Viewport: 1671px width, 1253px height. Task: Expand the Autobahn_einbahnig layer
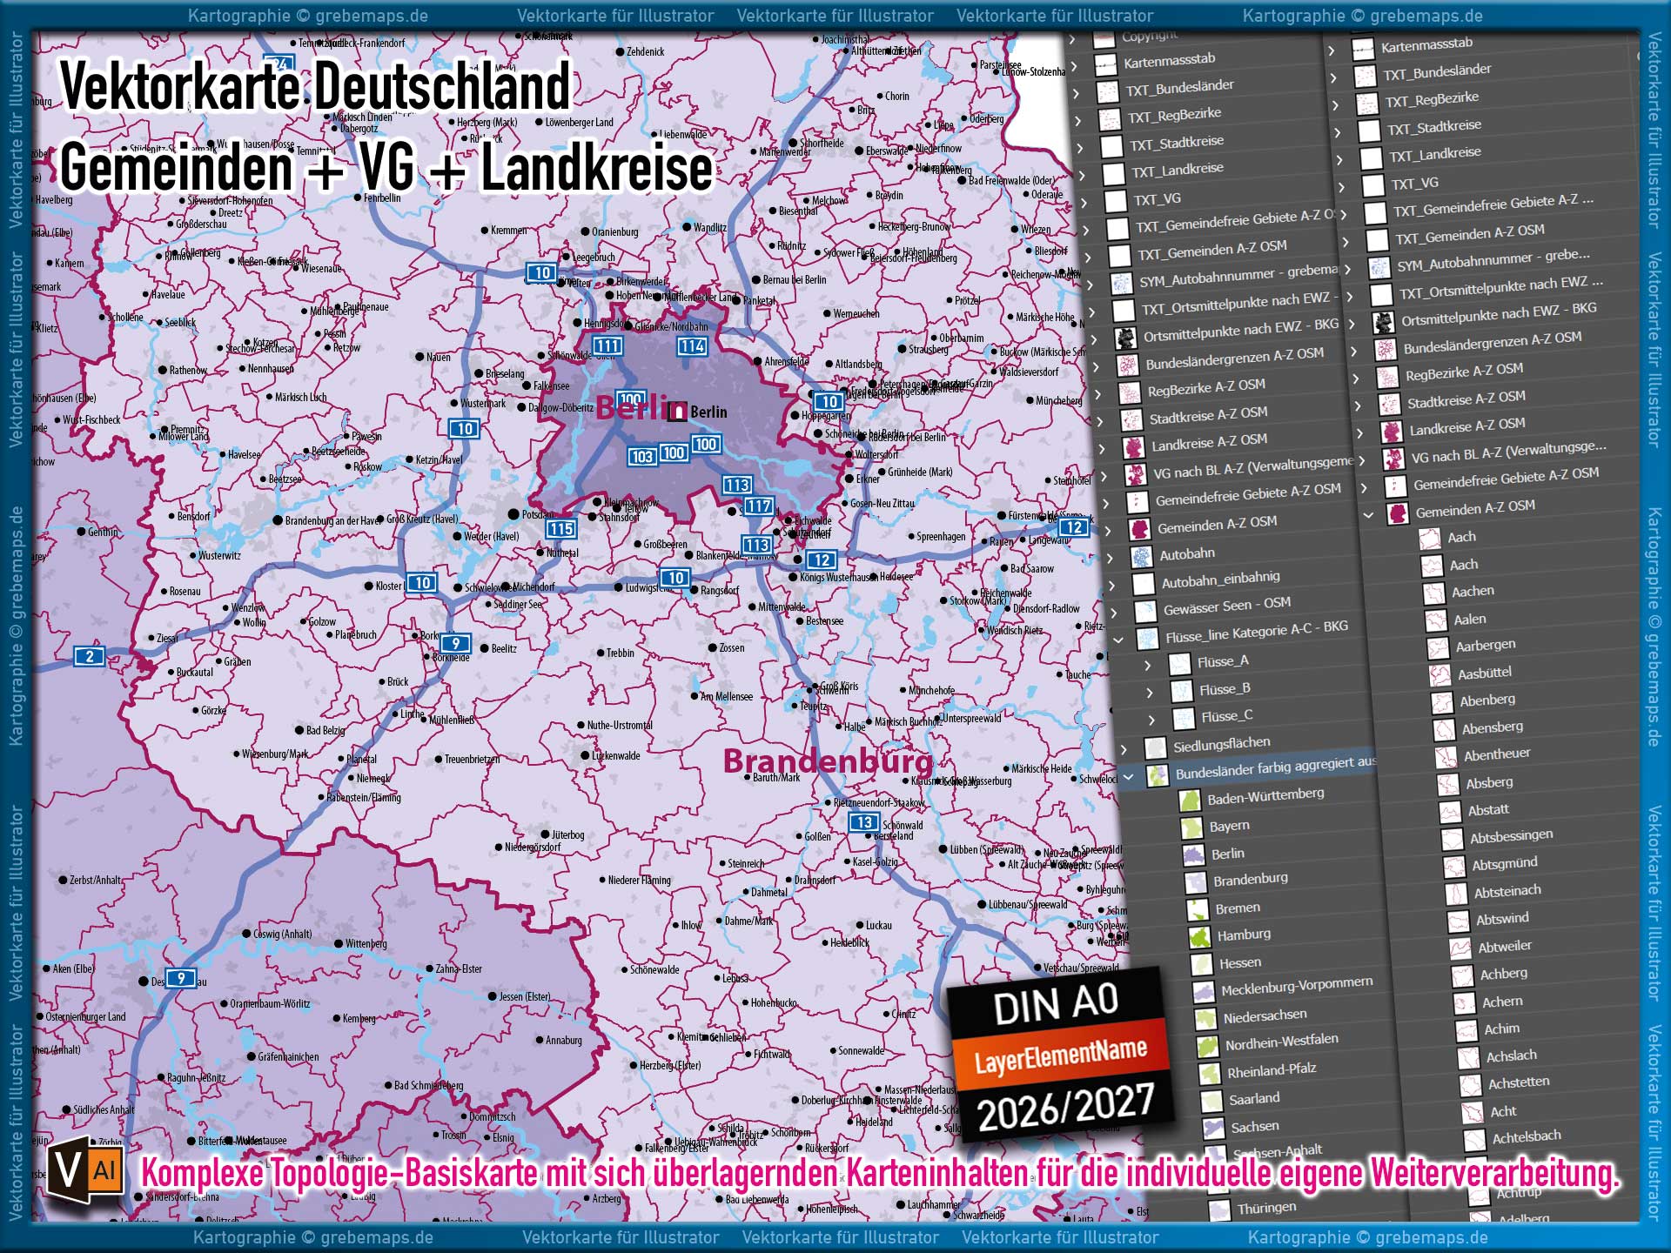[1112, 586]
